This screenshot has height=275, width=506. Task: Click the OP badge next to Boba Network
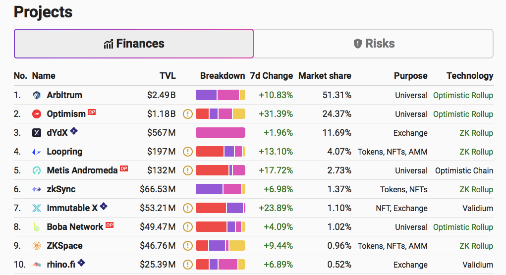point(110,225)
